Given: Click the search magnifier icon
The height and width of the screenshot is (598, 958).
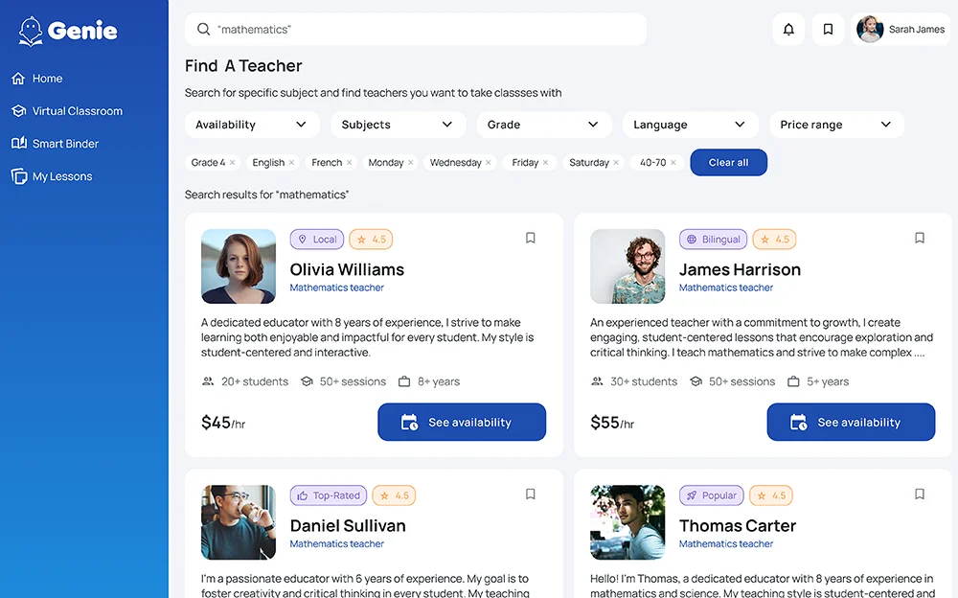Looking at the screenshot, I should pos(203,30).
